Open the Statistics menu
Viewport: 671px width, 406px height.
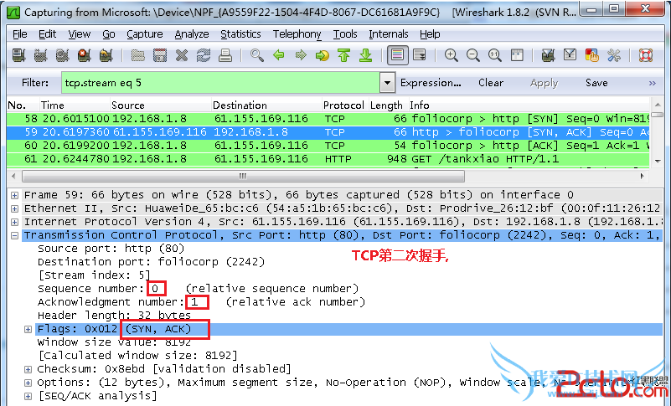point(240,33)
